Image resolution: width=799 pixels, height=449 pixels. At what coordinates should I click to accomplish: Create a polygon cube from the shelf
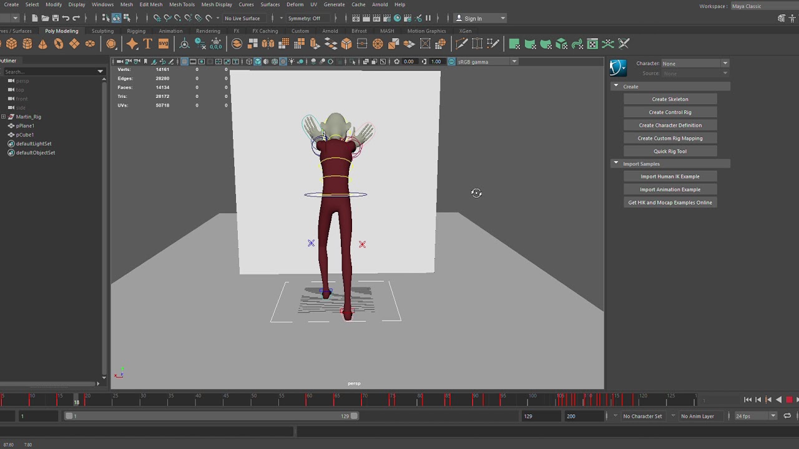click(x=12, y=44)
